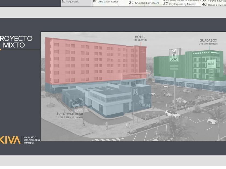Click the '24. Grunpark La Piedrera' entry

point(144,3)
